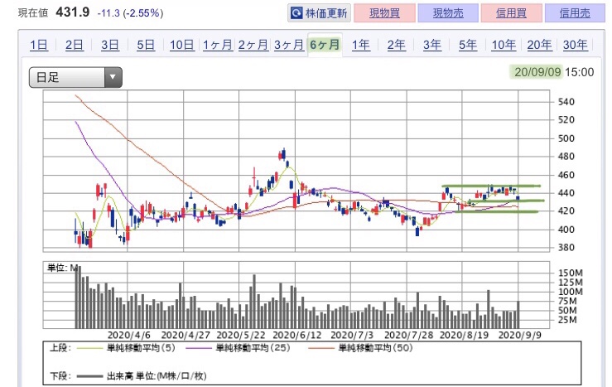Switch chart to 1日 period

point(39,45)
